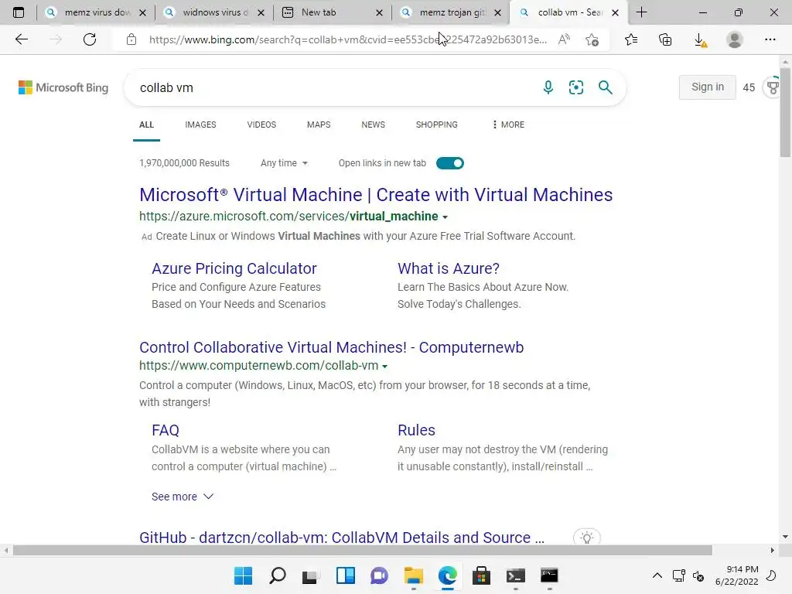
Task: Open the Favorites list icon
Action: pos(631,39)
